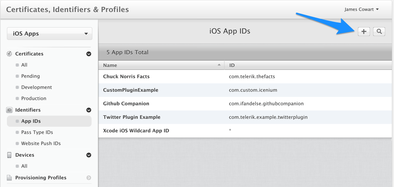Select Production certificates
The width and height of the screenshot is (394, 187).
pos(34,98)
